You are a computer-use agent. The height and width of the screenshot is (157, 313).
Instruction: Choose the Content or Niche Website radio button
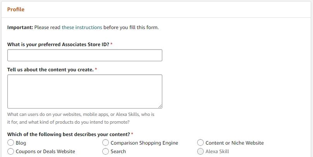coord(200,143)
